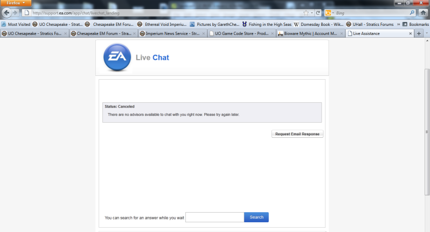This screenshot has width=430, height=232.
Task: Open the address bar history dropdown
Action: [x=312, y=13]
